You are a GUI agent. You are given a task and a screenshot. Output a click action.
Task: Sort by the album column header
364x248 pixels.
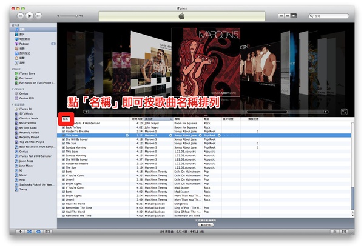click(x=188, y=119)
